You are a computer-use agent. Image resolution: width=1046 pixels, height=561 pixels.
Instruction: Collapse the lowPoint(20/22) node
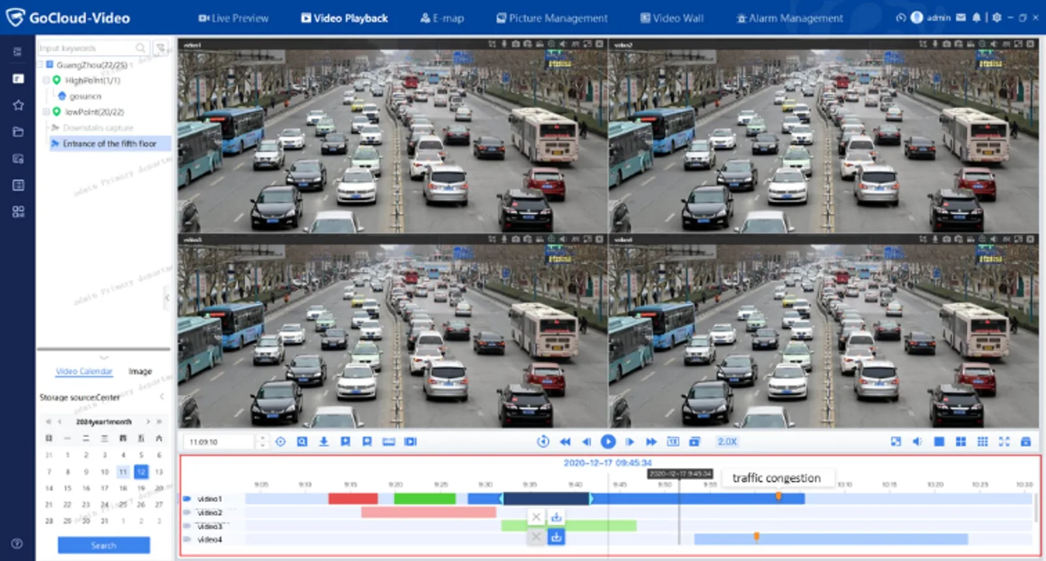tap(46, 112)
